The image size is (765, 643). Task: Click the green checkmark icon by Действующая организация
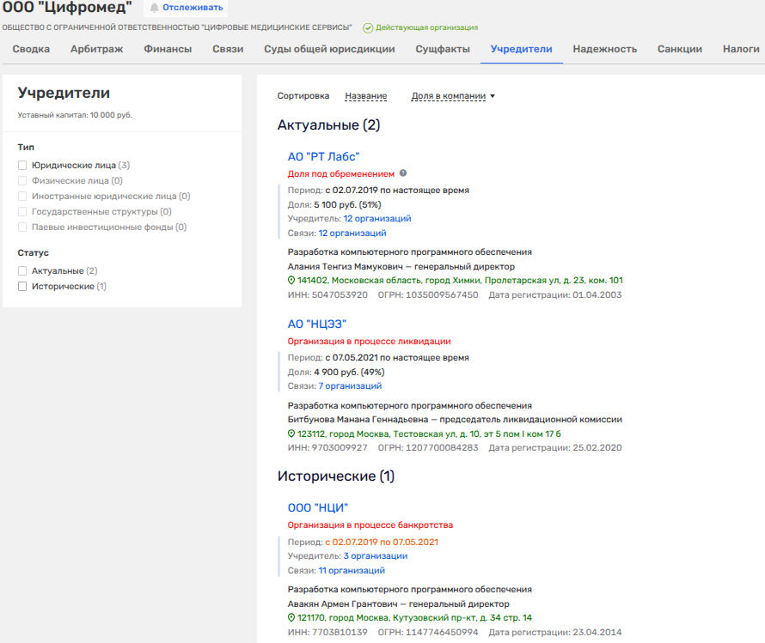coord(368,28)
